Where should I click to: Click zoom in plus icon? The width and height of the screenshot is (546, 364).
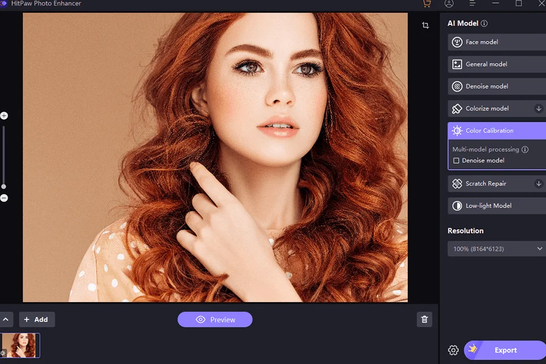4,115
